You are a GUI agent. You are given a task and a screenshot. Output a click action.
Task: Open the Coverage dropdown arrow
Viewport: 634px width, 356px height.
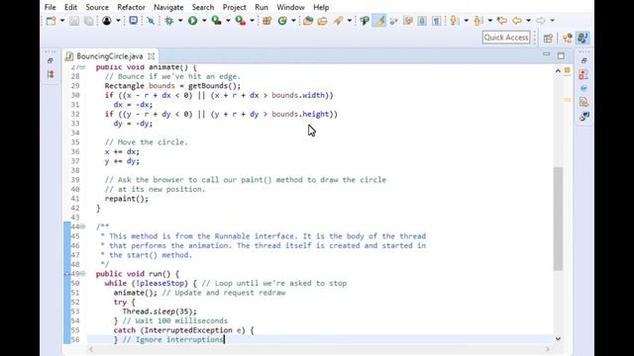[228, 21]
